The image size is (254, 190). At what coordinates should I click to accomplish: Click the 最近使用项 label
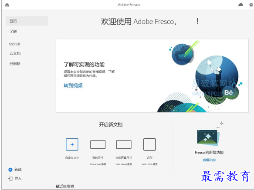click(65, 186)
